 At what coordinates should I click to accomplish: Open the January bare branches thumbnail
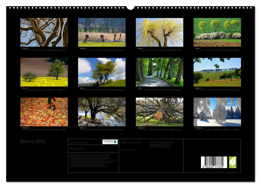pos(44,32)
